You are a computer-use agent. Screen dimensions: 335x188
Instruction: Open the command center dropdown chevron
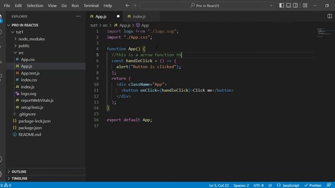(271, 6)
